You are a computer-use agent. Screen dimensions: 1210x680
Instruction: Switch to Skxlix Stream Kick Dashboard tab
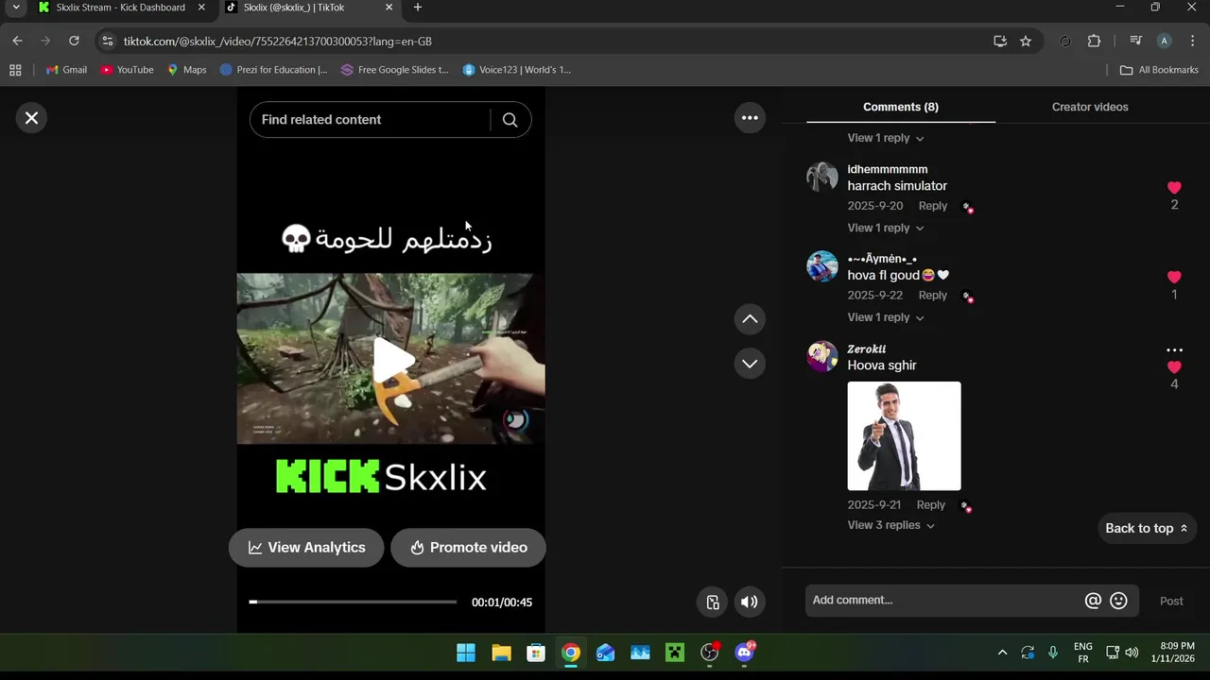pos(120,8)
